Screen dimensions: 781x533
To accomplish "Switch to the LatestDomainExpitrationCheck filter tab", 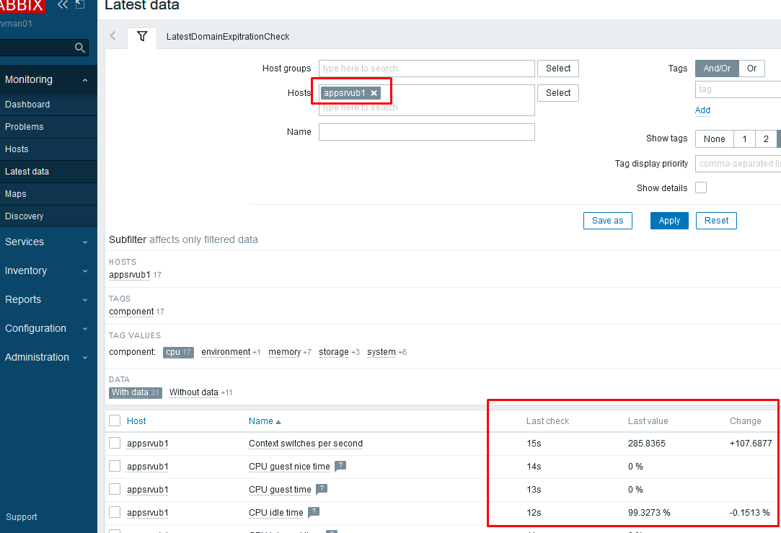I will (228, 36).
